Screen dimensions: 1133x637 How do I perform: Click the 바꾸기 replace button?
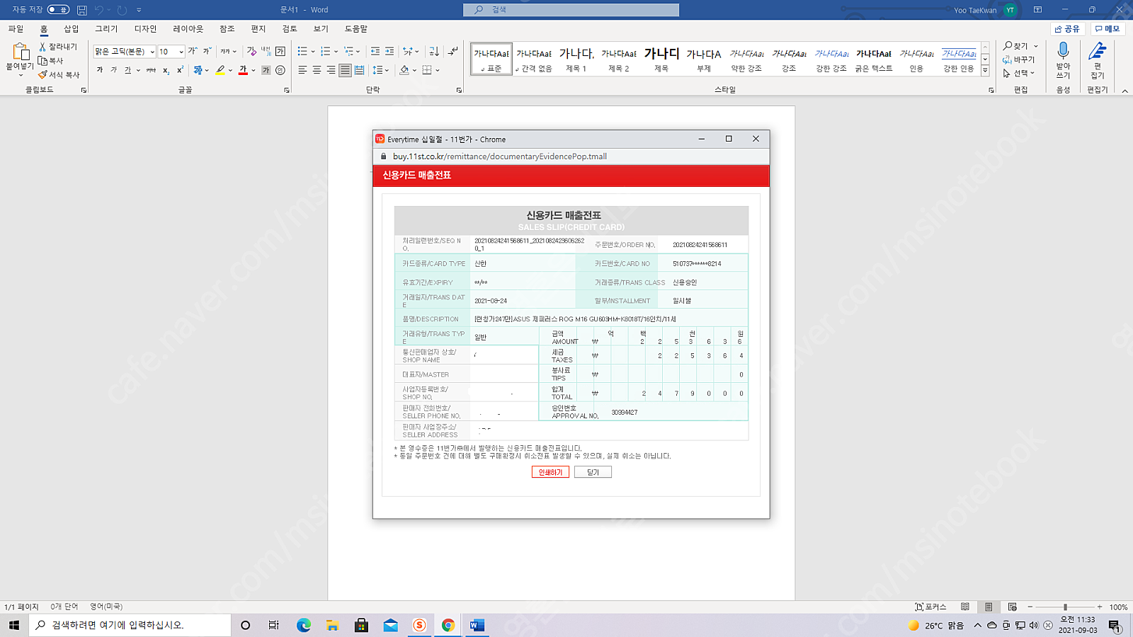[1019, 59]
